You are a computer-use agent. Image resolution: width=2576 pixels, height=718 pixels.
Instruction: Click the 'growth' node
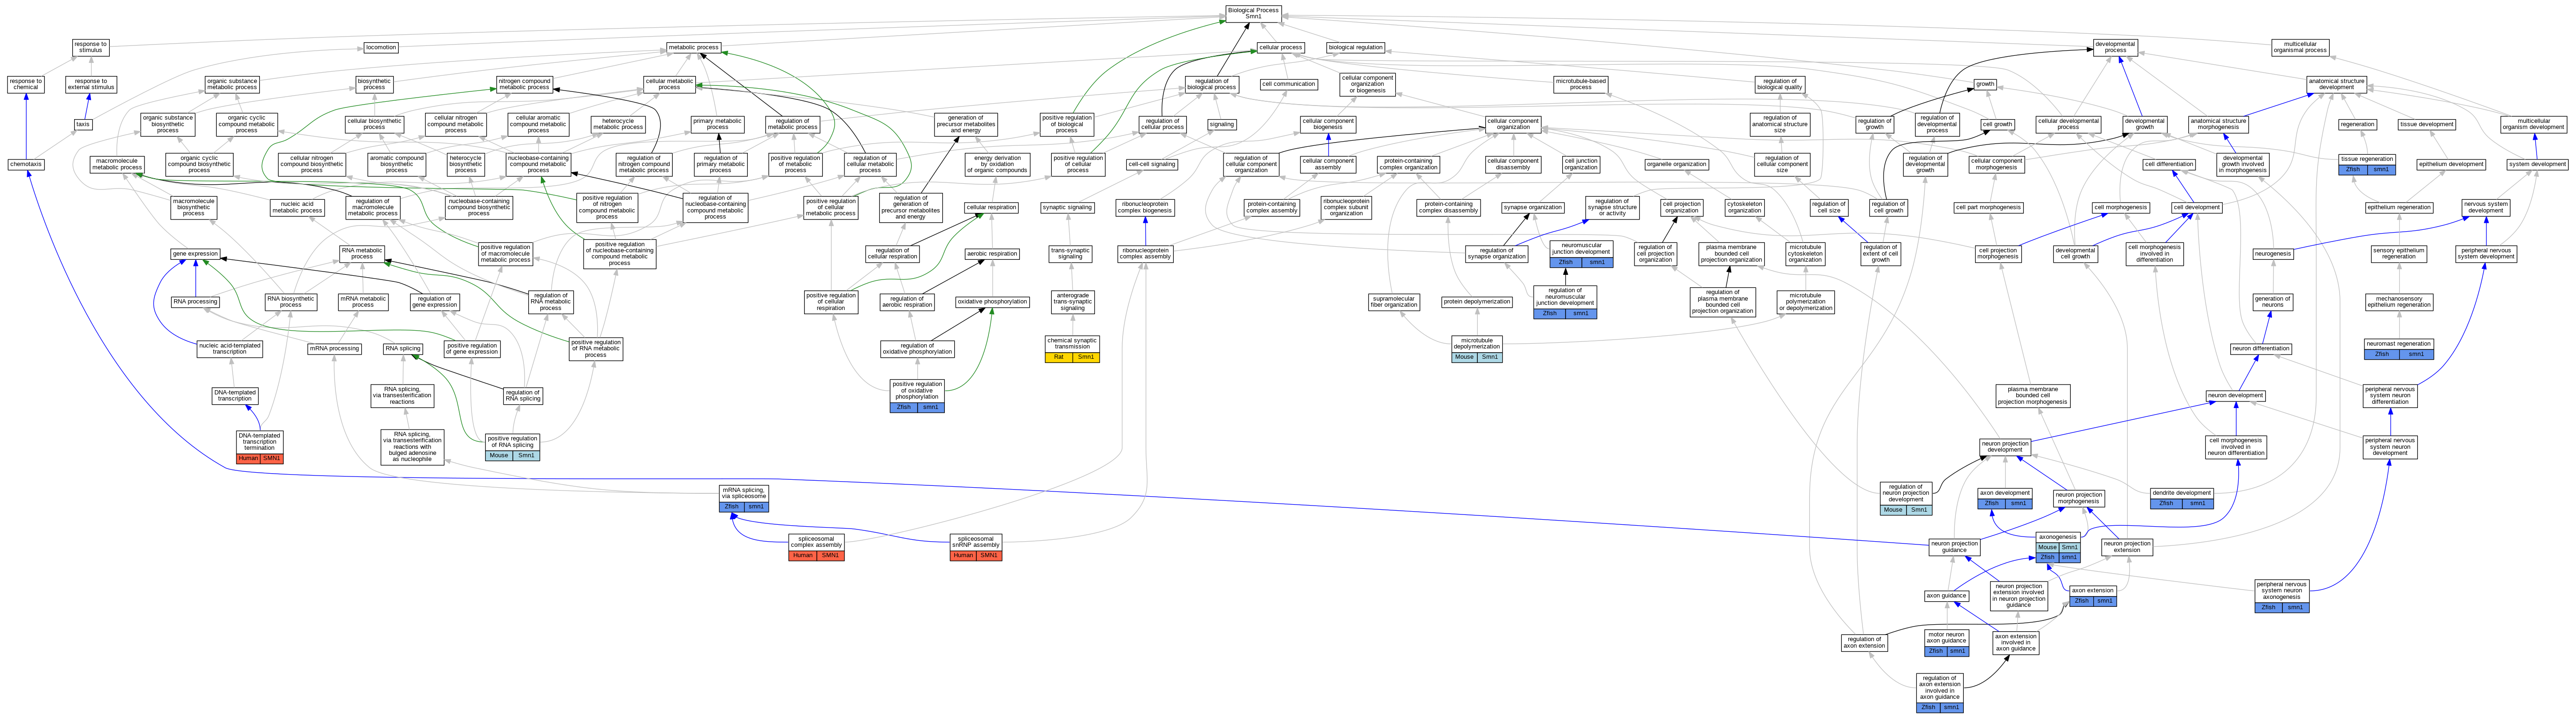pyautogui.click(x=1985, y=84)
